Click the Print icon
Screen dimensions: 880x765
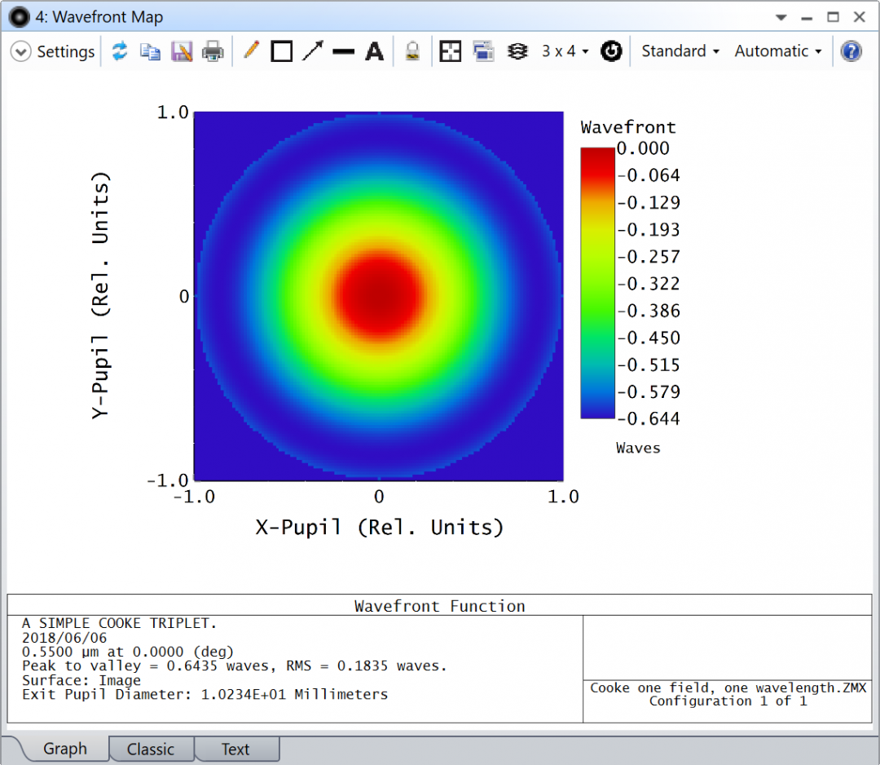(x=213, y=51)
